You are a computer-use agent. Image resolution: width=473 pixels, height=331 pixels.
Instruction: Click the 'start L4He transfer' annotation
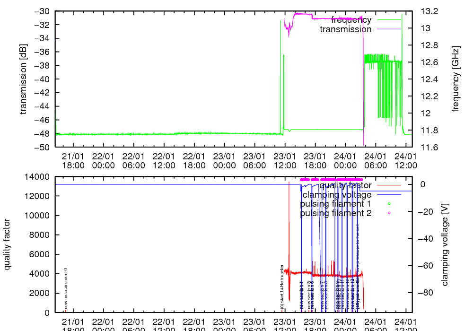point(282,287)
